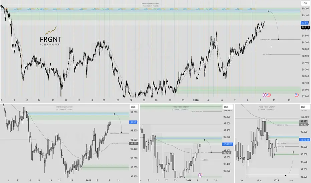Click the blue 16:49:56 countdown on the bottom-middle chart
Screen dimensions: 311x183
(x=228, y=144)
